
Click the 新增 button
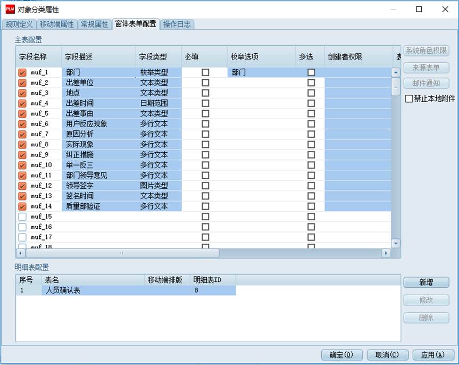(426, 283)
